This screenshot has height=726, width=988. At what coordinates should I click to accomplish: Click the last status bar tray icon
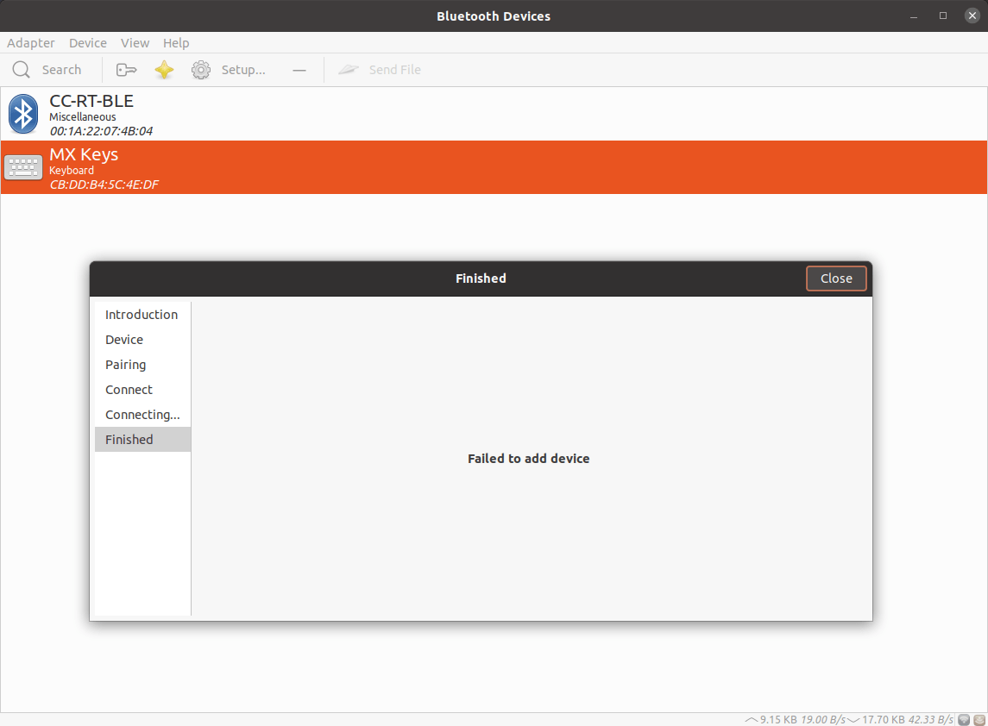click(x=979, y=720)
